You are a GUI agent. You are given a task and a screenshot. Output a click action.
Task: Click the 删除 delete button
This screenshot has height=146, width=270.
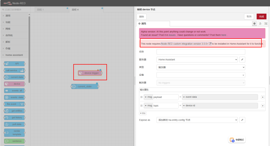tap(141, 17)
